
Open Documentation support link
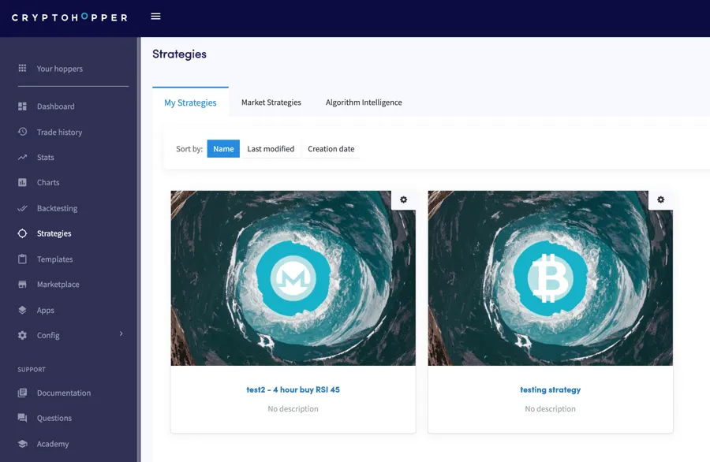tap(64, 393)
